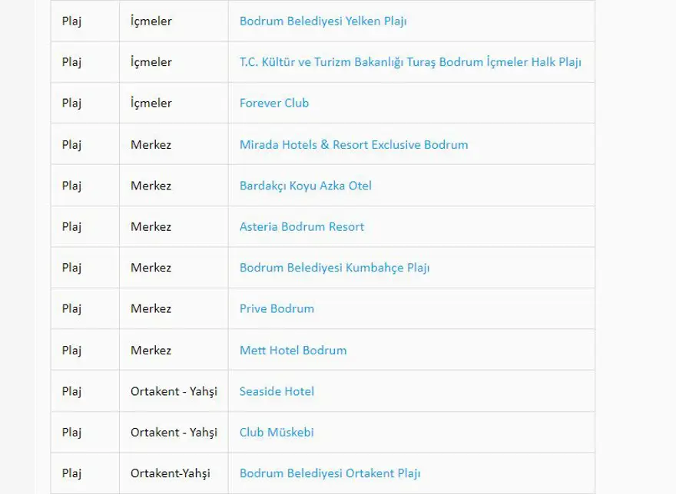The image size is (676, 494).
Task: Open the Forever Club link
Action: 274,103
